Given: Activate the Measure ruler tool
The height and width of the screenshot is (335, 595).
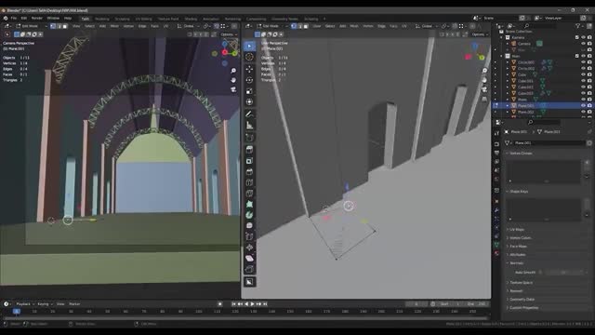Looking at the screenshot, I should (x=249, y=125).
